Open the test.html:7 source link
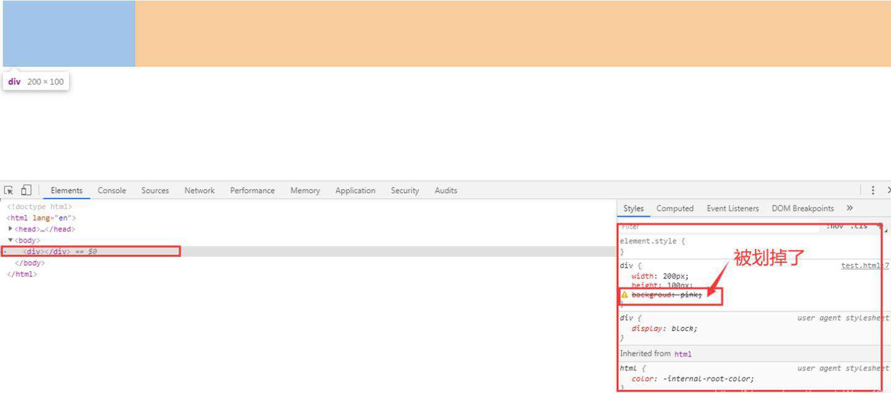The height and width of the screenshot is (393, 891). point(865,266)
